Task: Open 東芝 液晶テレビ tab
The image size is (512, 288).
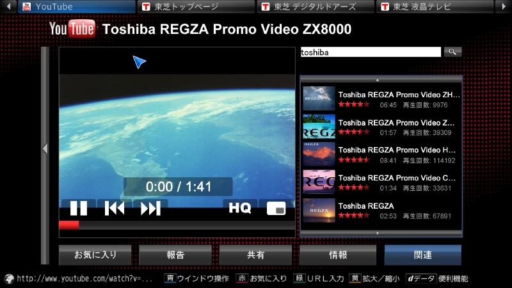Action: [435, 6]
